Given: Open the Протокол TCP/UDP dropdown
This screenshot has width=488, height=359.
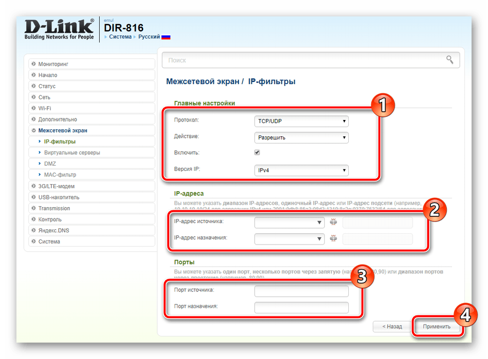Looking at the screenshot, I should click(x=301, y=121).
